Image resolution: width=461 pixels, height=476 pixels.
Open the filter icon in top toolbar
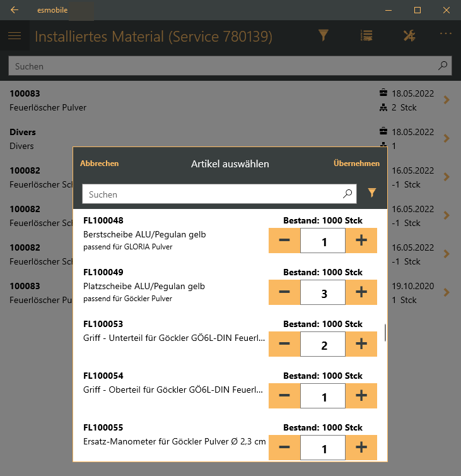click(324, 36)
